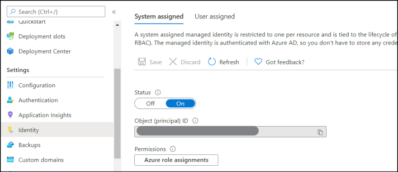Screen dimensions: 398x172
Task: Switch to the User assigned tab
Action: tap(215, 16)
